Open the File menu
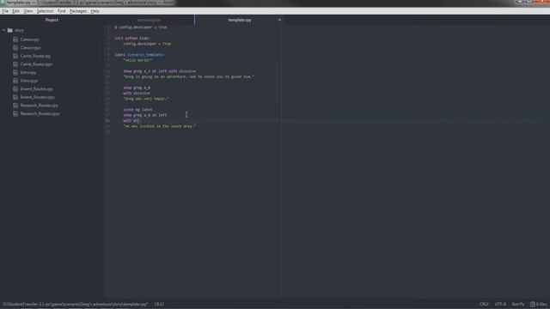 click(x=5, y=11)
